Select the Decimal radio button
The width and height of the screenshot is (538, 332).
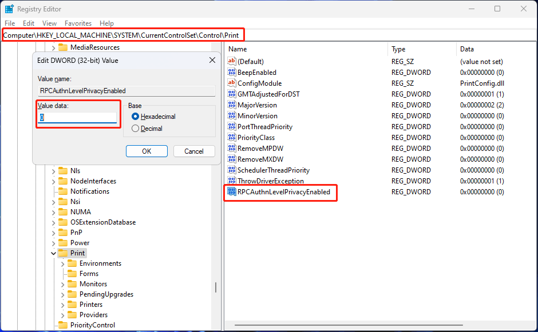136,128
